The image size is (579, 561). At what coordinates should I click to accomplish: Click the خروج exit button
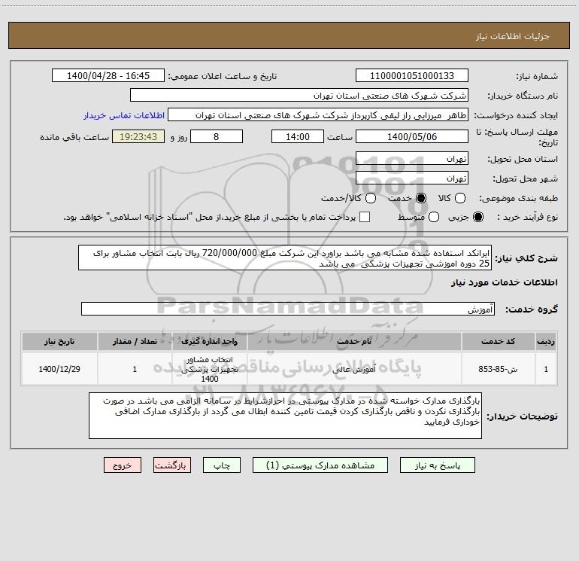point(123,465)
